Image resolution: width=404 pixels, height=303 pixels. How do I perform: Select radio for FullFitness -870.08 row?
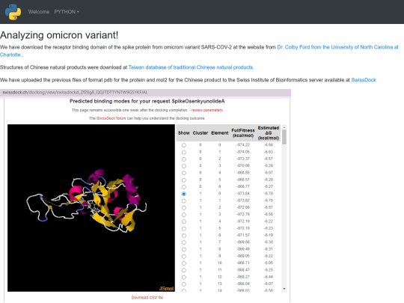pyautogui.click(x=184, y=166)
